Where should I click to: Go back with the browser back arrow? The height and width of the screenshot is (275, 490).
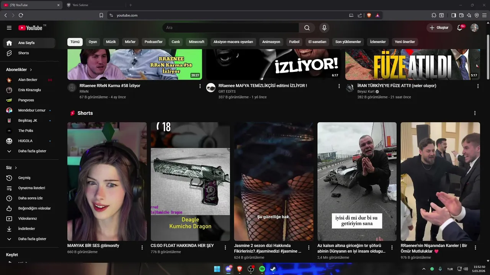pos(5,15)
